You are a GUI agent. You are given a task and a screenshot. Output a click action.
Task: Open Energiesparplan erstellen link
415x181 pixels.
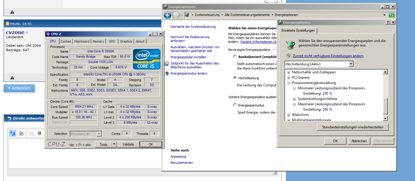point(188,57)
